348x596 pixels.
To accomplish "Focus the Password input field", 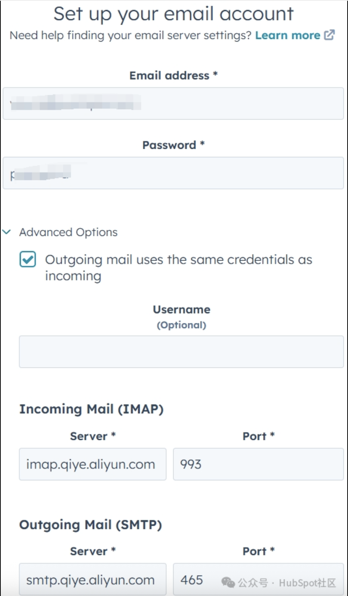I will [173, 173].
